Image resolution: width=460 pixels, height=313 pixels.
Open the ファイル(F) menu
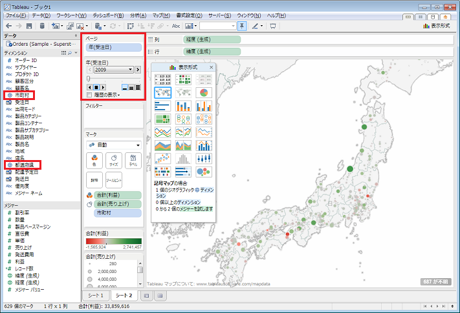pyautogui.click(x=16, y=15)
